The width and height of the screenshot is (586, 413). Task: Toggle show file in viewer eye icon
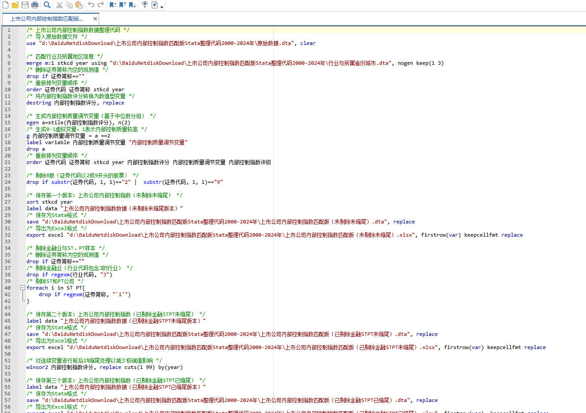pyautogui.click(x=145, y=5)
